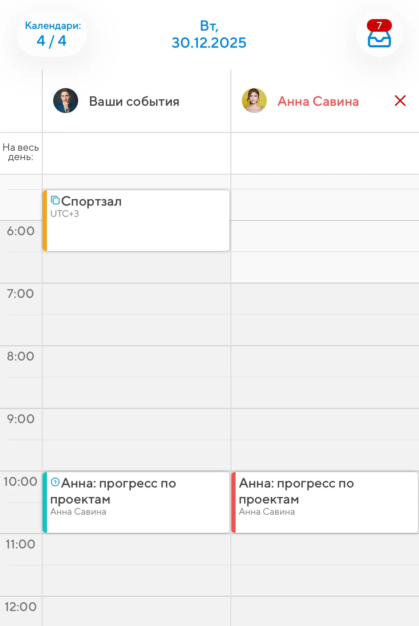Image resolution: width=419 pixels, height=626 pixels.
Task: Click the all-day slot for Анна Савина
Action: [x=325, y=153]
